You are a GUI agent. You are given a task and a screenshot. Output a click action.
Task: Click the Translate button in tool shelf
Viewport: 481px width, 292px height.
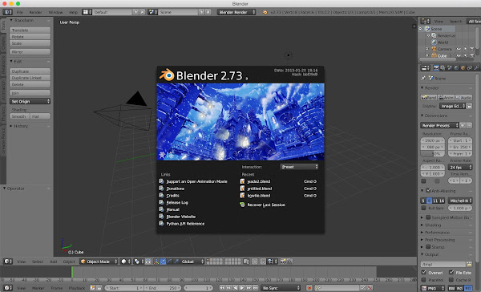pyautogui.click(x=30, y=30)
